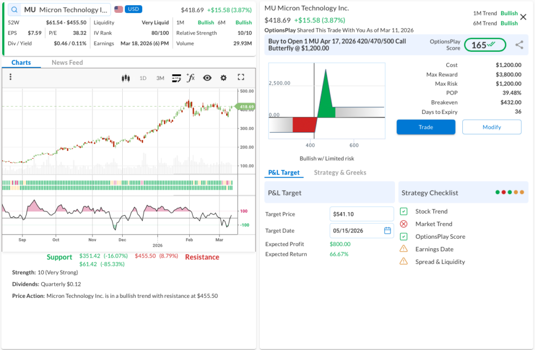This screenshot has height=350, width=535.
Task: Change the candlestick chart type
Action: point(125,78)
